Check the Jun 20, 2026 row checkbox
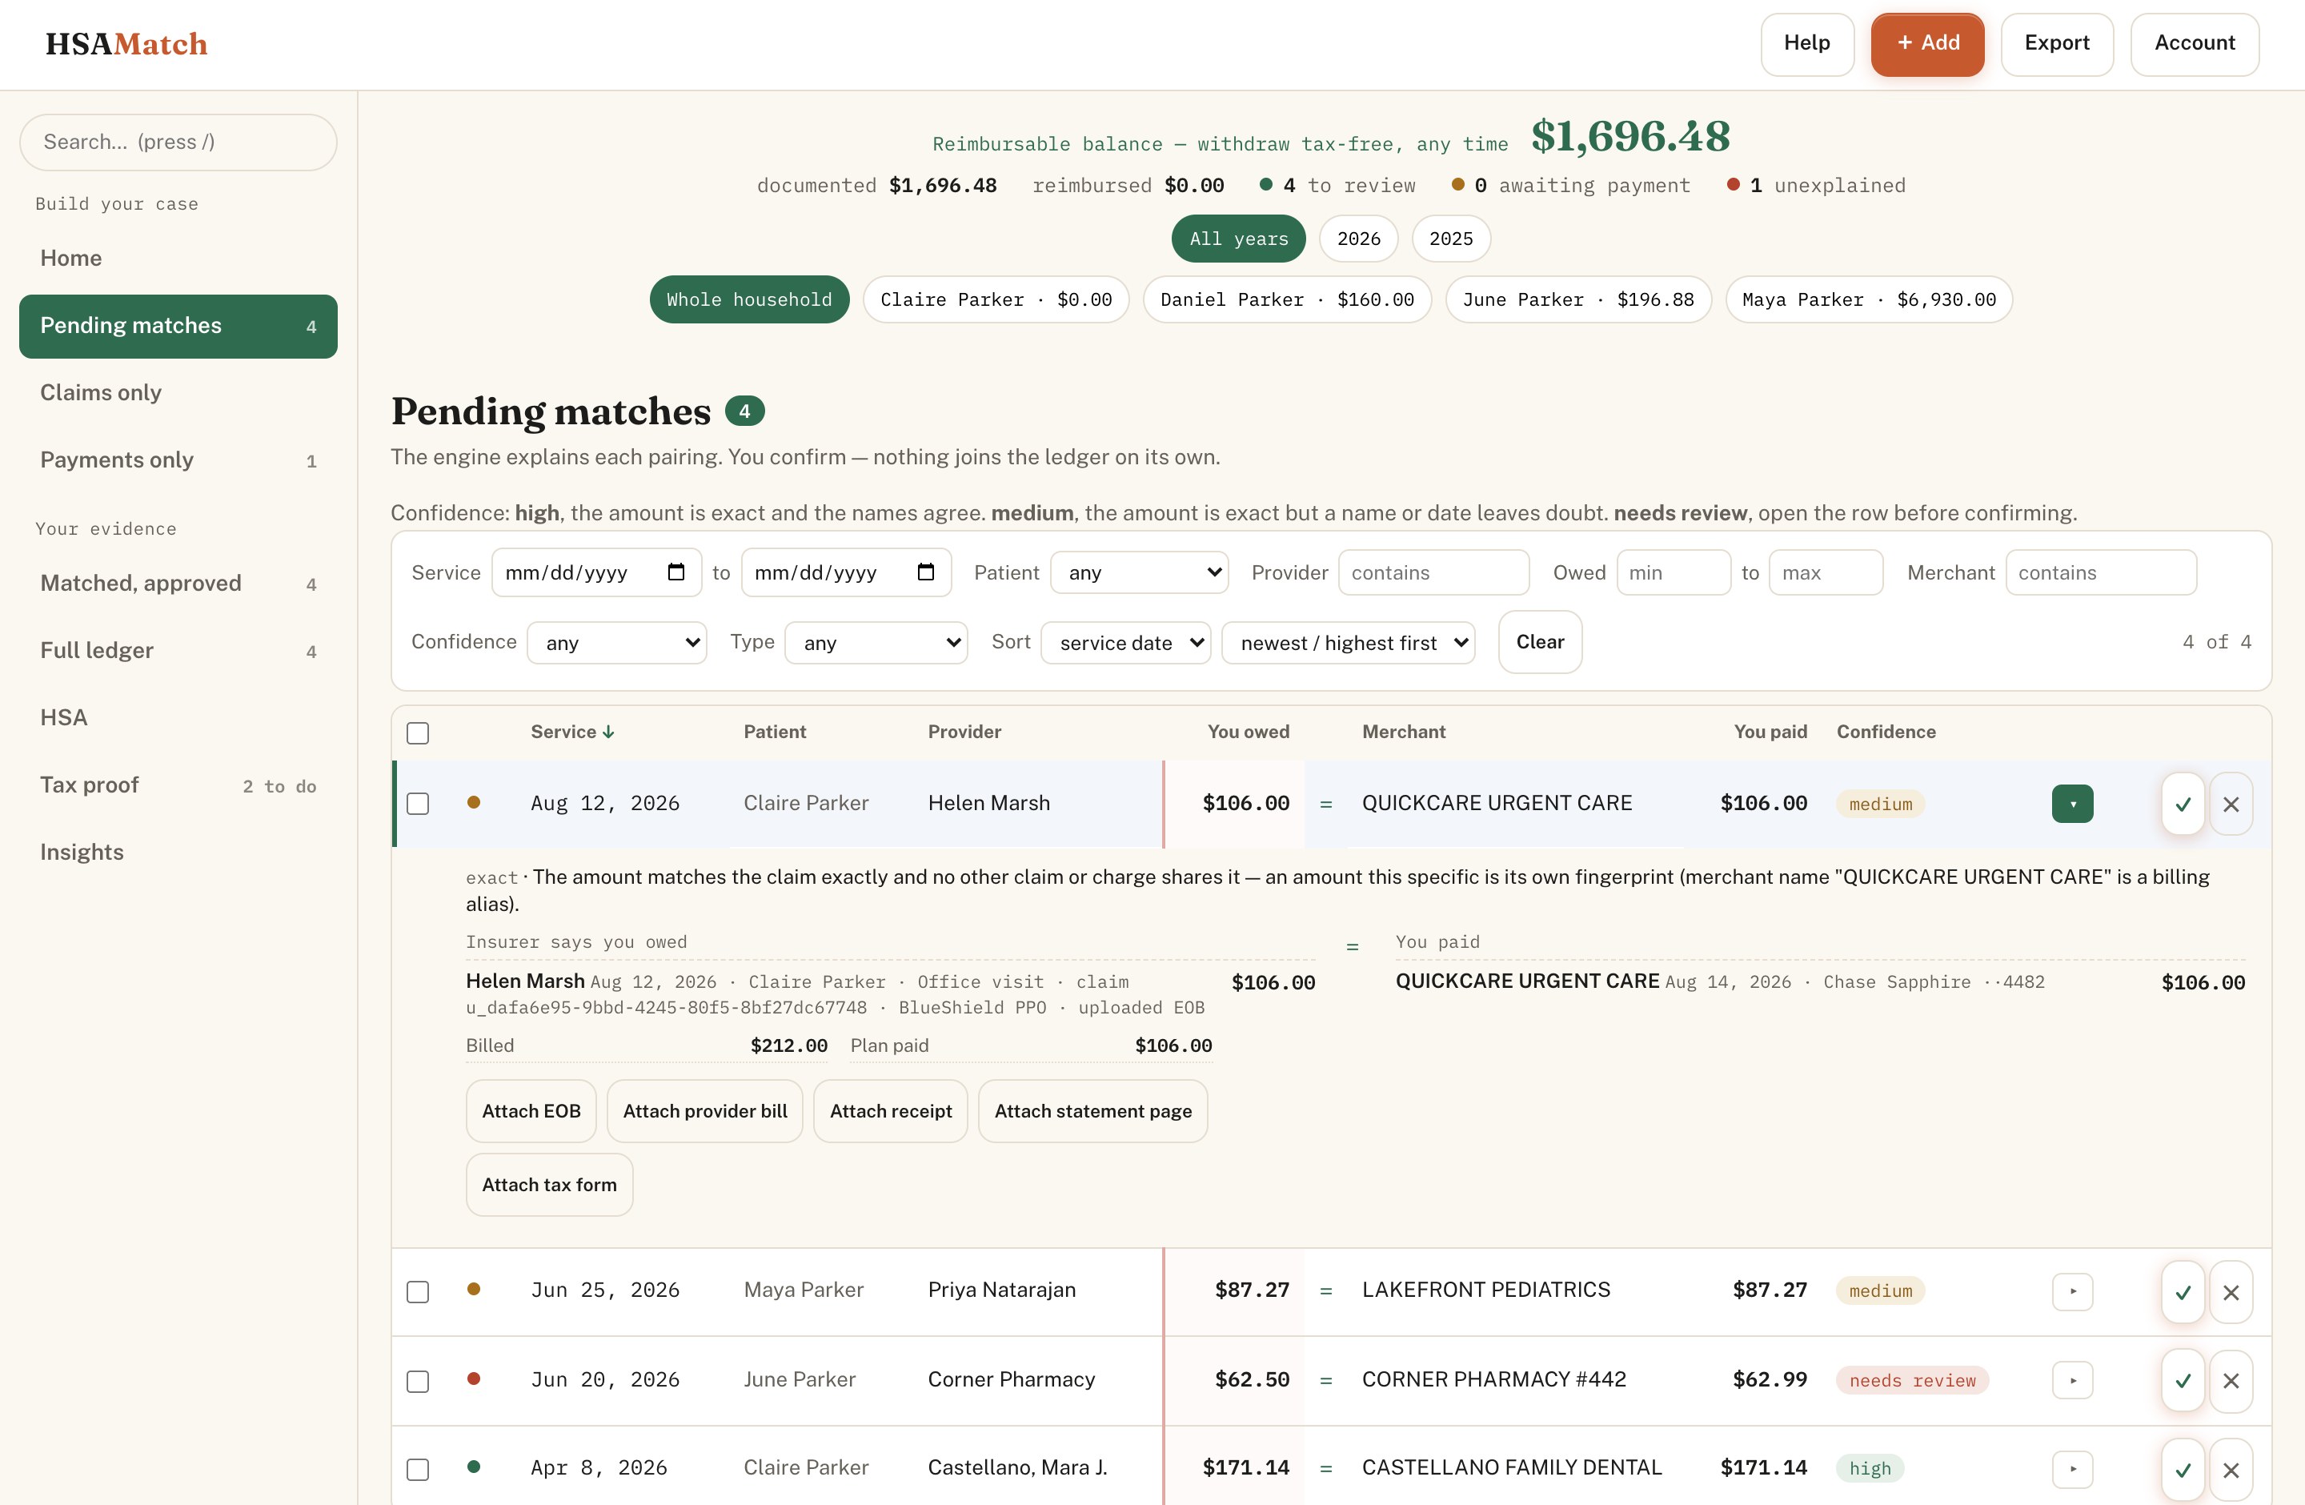This screenshot has width=2305, height=1505. tap(418, 1381)
